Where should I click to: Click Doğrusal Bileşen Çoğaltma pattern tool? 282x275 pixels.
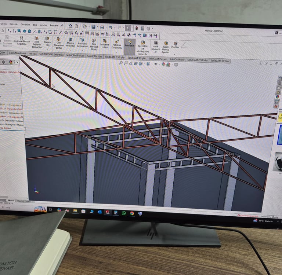pos(22,41)
